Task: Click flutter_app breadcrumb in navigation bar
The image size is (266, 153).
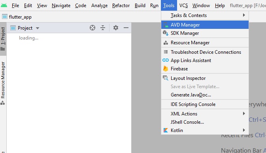Action: point(20,17)
